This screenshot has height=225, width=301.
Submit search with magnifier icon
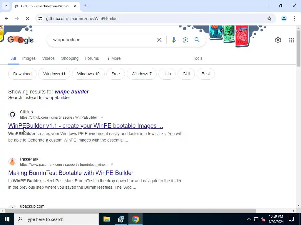[197, 40]
